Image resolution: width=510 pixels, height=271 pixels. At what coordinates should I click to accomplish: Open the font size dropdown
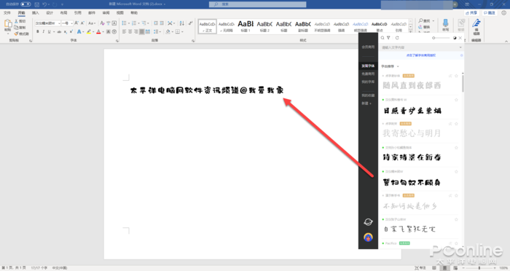tap(71, 23)
